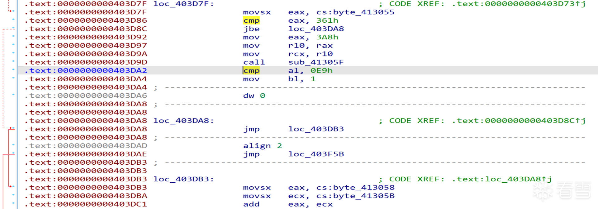Click the breakpoint dot beside address 403D86
Screen dimensions: 598x209
point(13,19)
